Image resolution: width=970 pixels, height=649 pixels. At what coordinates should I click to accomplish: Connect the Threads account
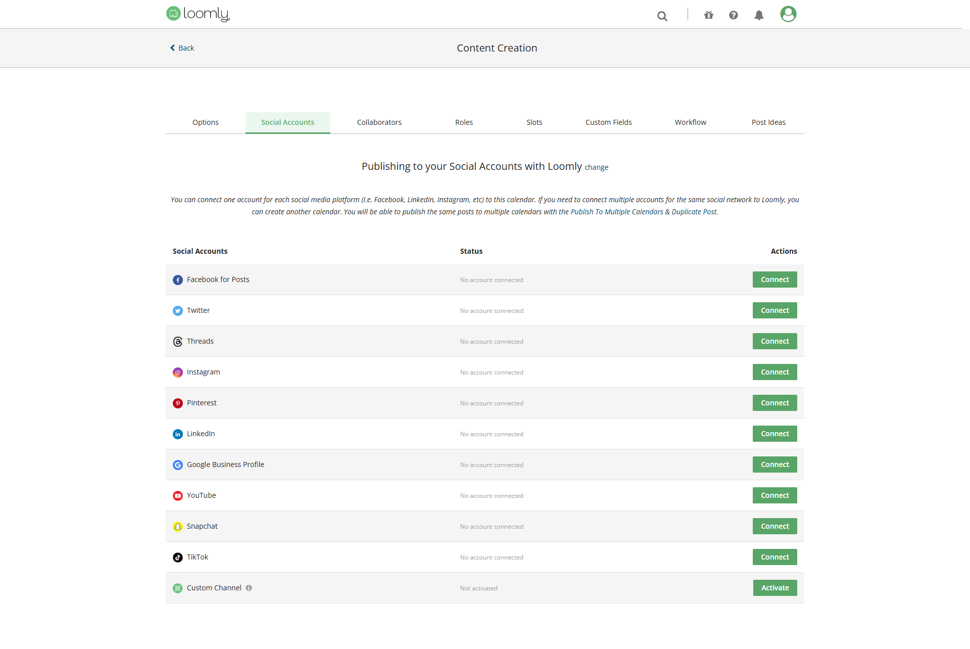pyautogui.click(x=775, y=341)
